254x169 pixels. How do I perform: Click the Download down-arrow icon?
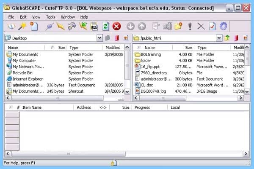(x=130, y=26)
